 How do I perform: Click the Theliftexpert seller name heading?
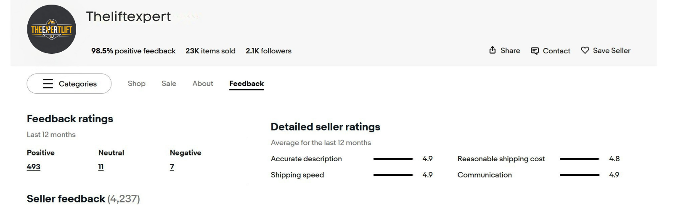(x=128, y=16)
